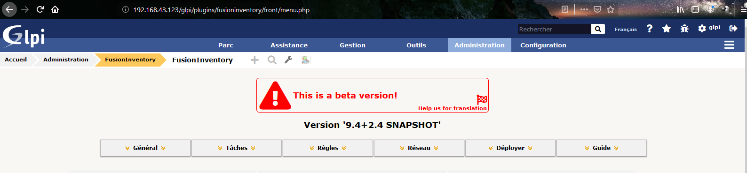747x173 pixels.
Task: Change language via Français link
Action: (x=626, y=29)
